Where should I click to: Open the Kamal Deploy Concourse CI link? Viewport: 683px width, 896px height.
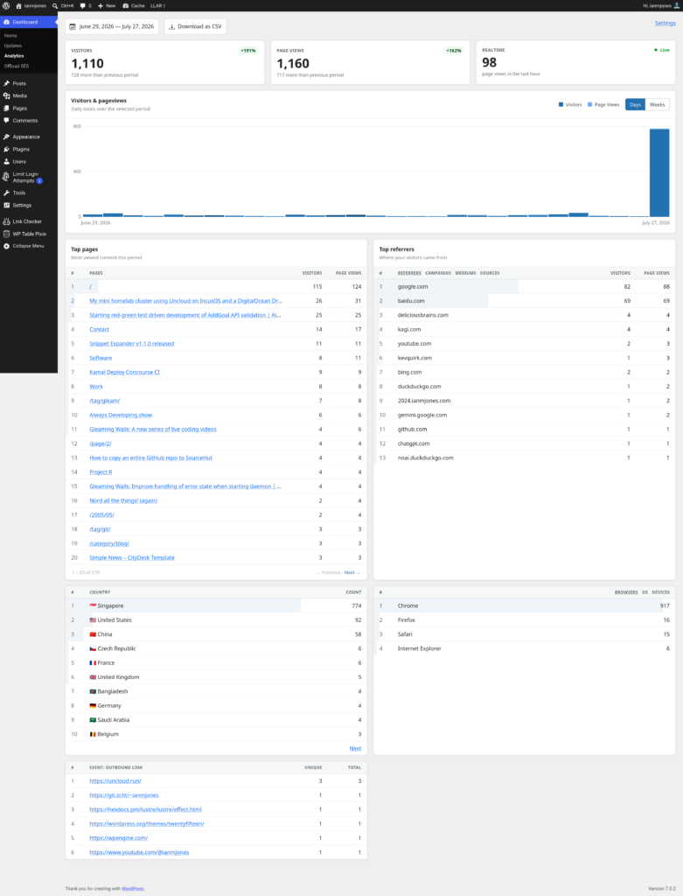(x=124, y=373)
